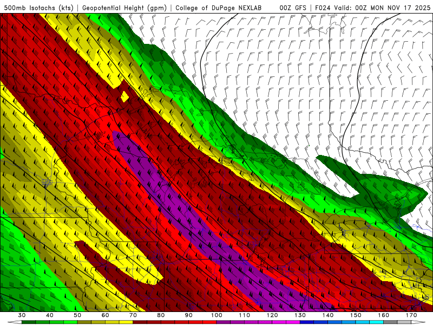The height and width of the screenshot is (325, 433).
Task: Click the legend value '60'
Action: [105, 315]
